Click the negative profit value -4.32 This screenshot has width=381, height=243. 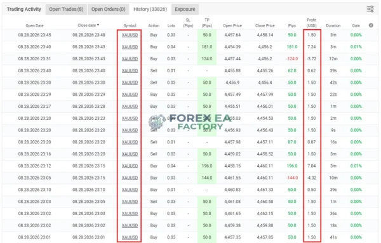pos(312,178)
